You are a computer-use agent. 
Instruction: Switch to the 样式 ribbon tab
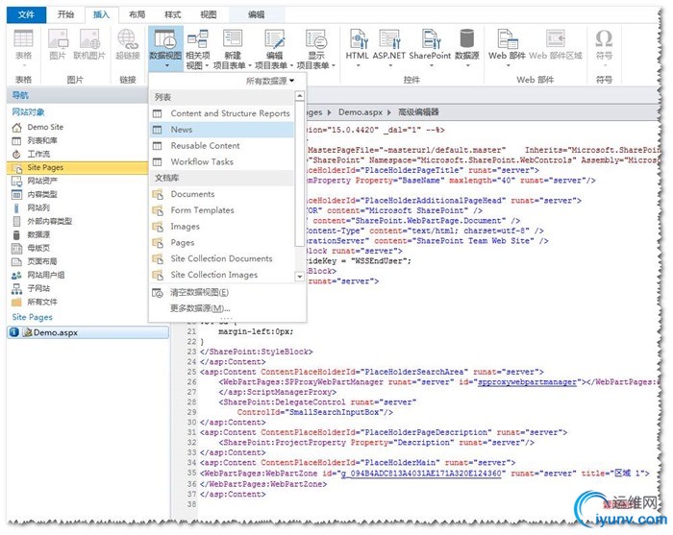coord(172,14)
